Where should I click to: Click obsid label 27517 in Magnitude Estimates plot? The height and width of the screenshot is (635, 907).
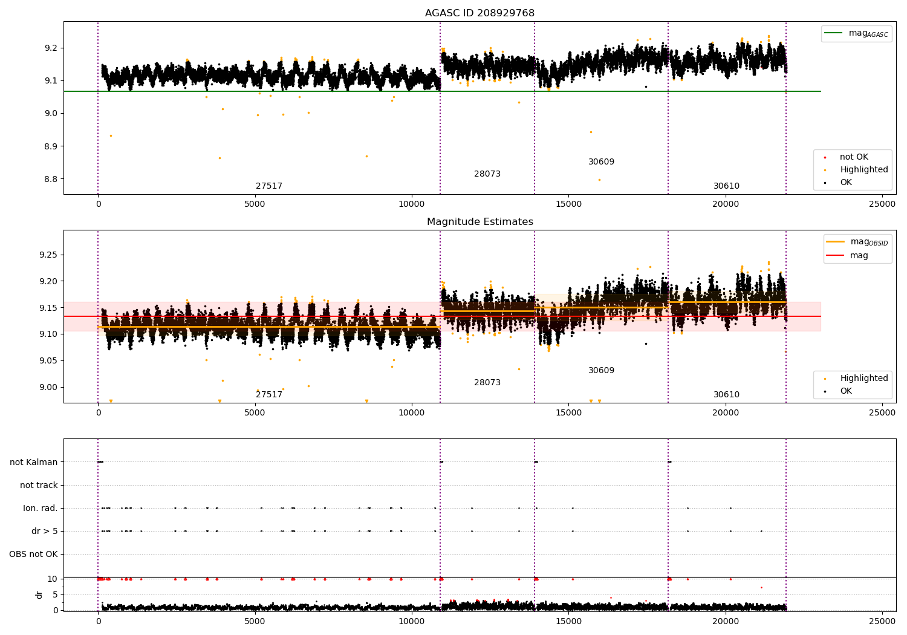point(269,395)
